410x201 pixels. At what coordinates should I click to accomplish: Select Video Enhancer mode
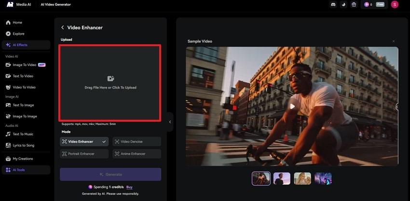coord(84,141)
